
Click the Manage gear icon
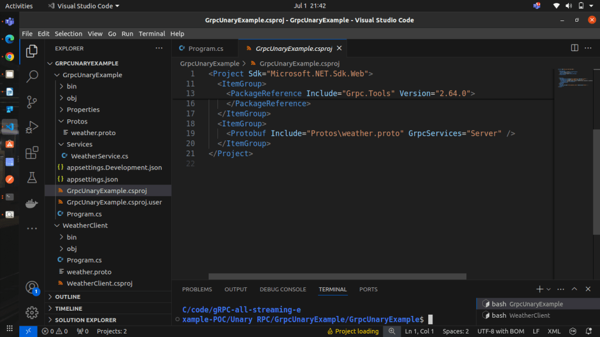coord(32,312)
